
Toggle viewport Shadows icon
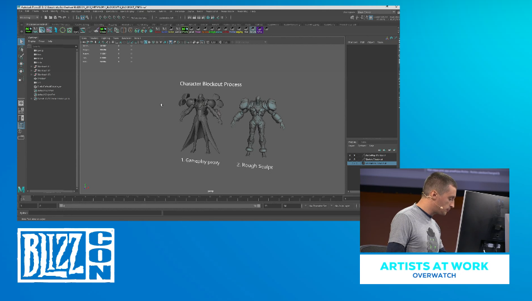(165, 42)
